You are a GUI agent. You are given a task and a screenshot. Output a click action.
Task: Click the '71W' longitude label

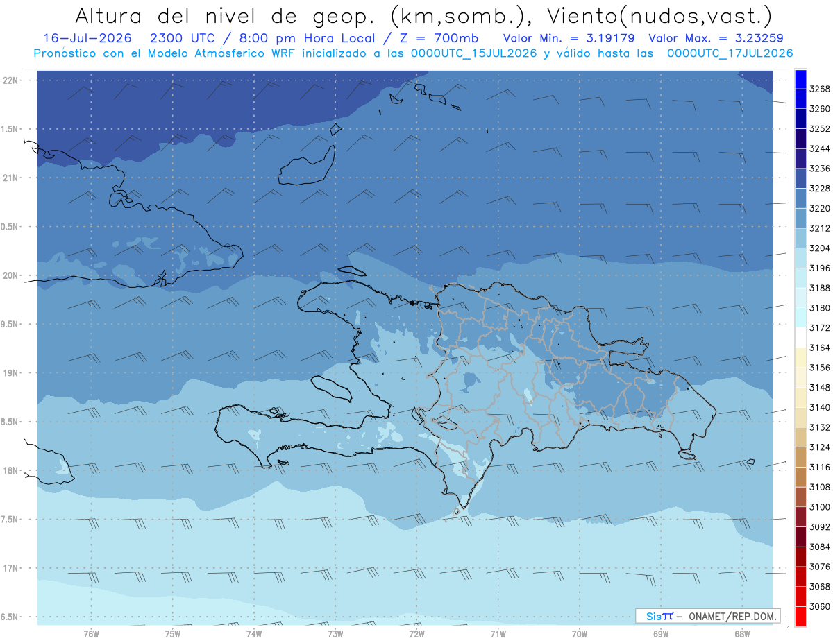coord(498,633)
